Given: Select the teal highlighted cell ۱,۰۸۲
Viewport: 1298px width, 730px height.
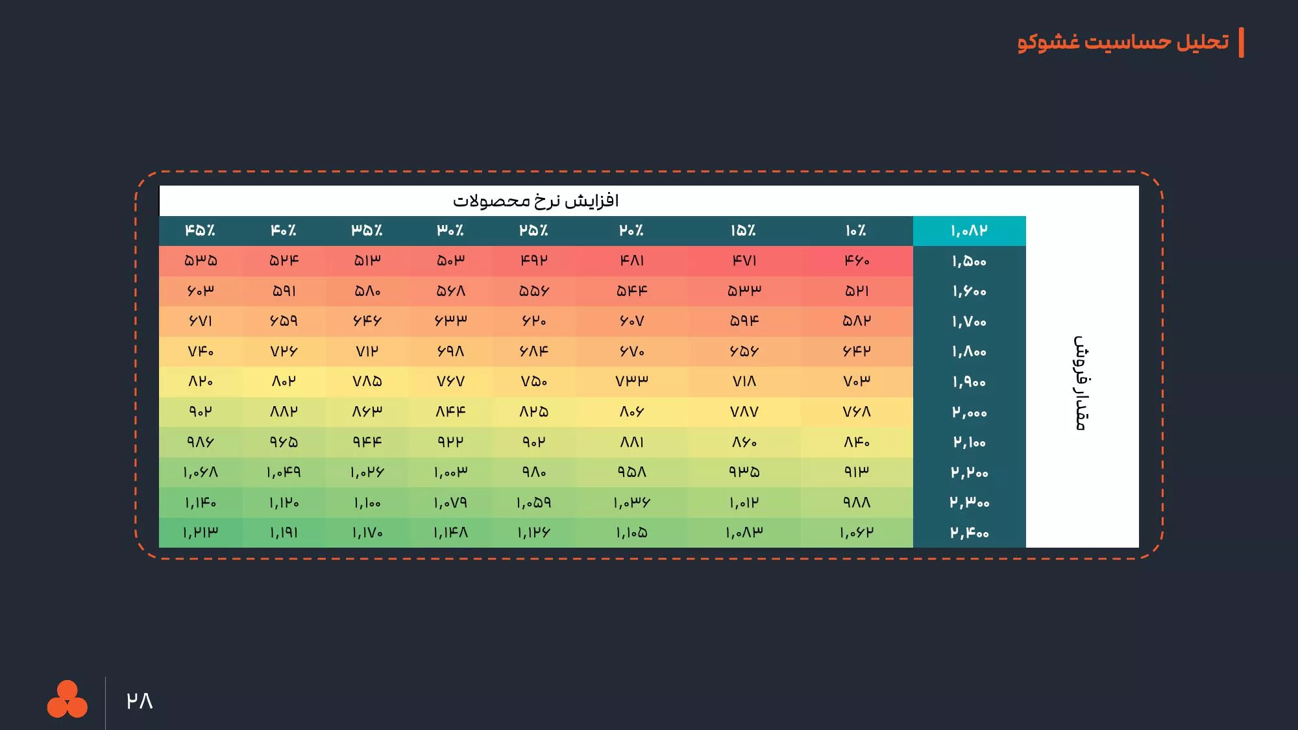Looking at the screenshot, I should click(969, 231).
